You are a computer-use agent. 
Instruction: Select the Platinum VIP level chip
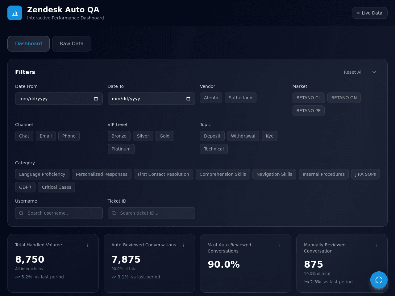pyautogui.click(x=121, y=149)
